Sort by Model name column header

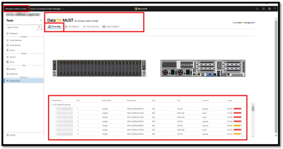click(131, 100)
